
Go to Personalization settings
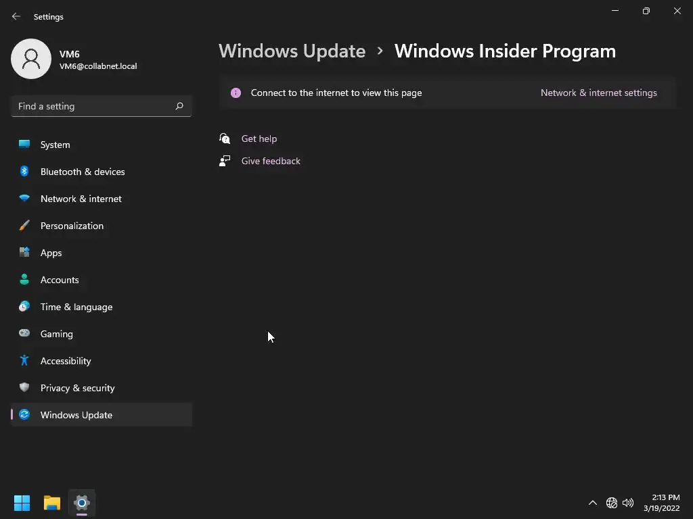click(x=102, y=226)
